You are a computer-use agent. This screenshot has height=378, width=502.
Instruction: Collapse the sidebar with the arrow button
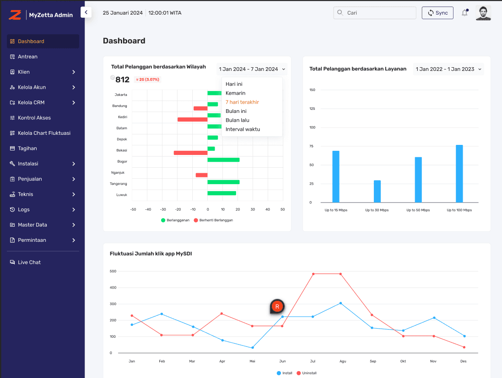(86, 12)
